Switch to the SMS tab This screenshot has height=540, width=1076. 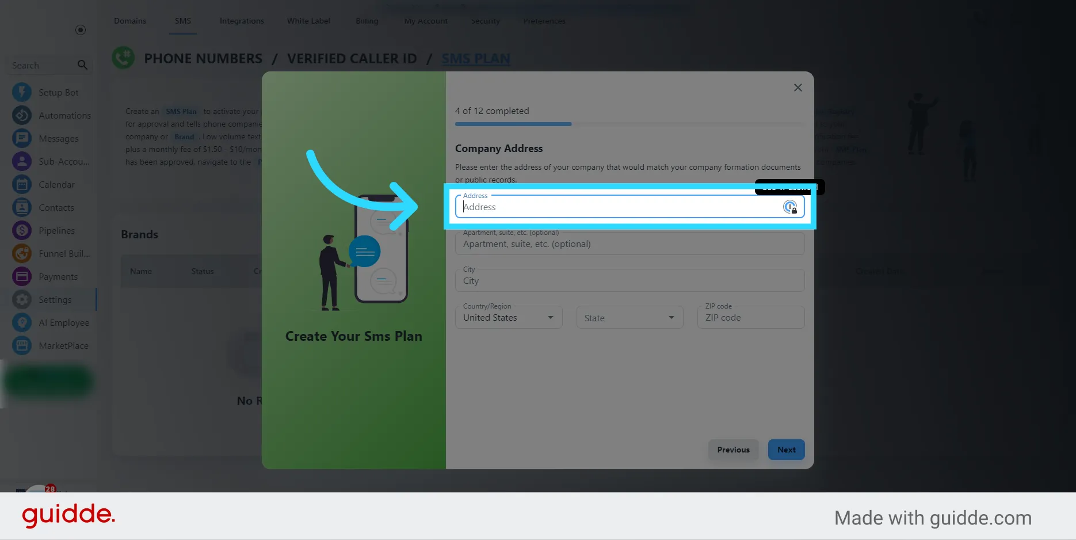coord(183,21)
